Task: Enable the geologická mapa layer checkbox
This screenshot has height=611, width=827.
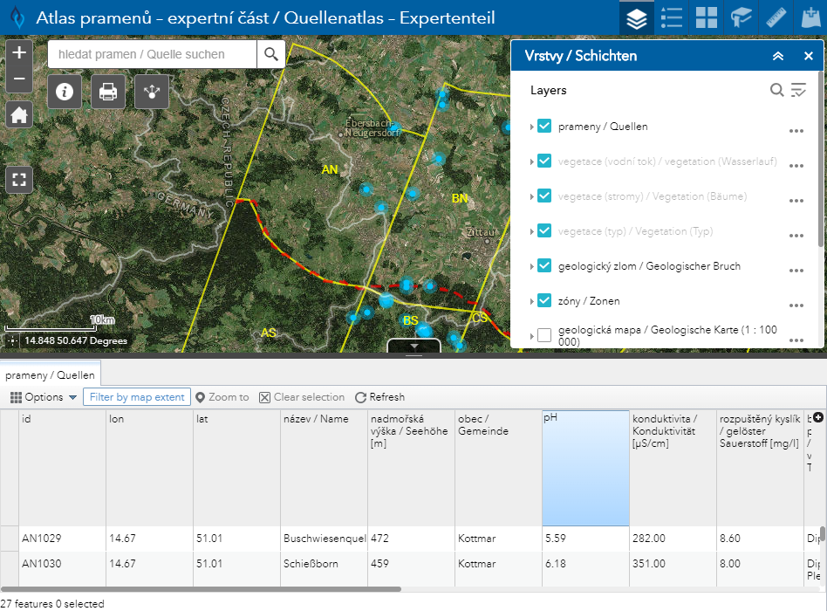Action: 544,335
